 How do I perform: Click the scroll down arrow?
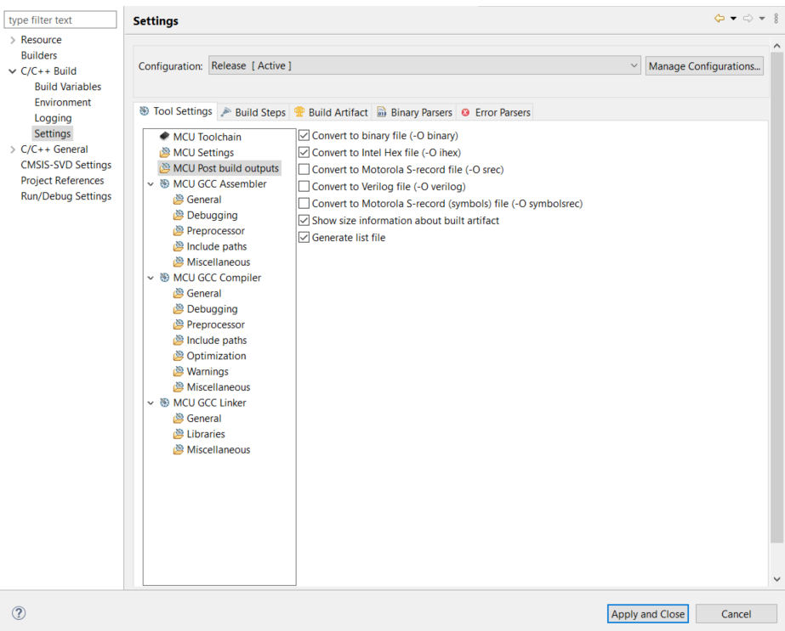(x=776, y=579)
